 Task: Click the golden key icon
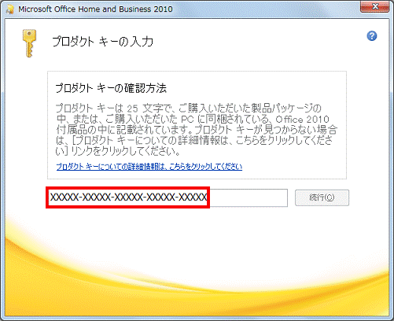point(29,43)
